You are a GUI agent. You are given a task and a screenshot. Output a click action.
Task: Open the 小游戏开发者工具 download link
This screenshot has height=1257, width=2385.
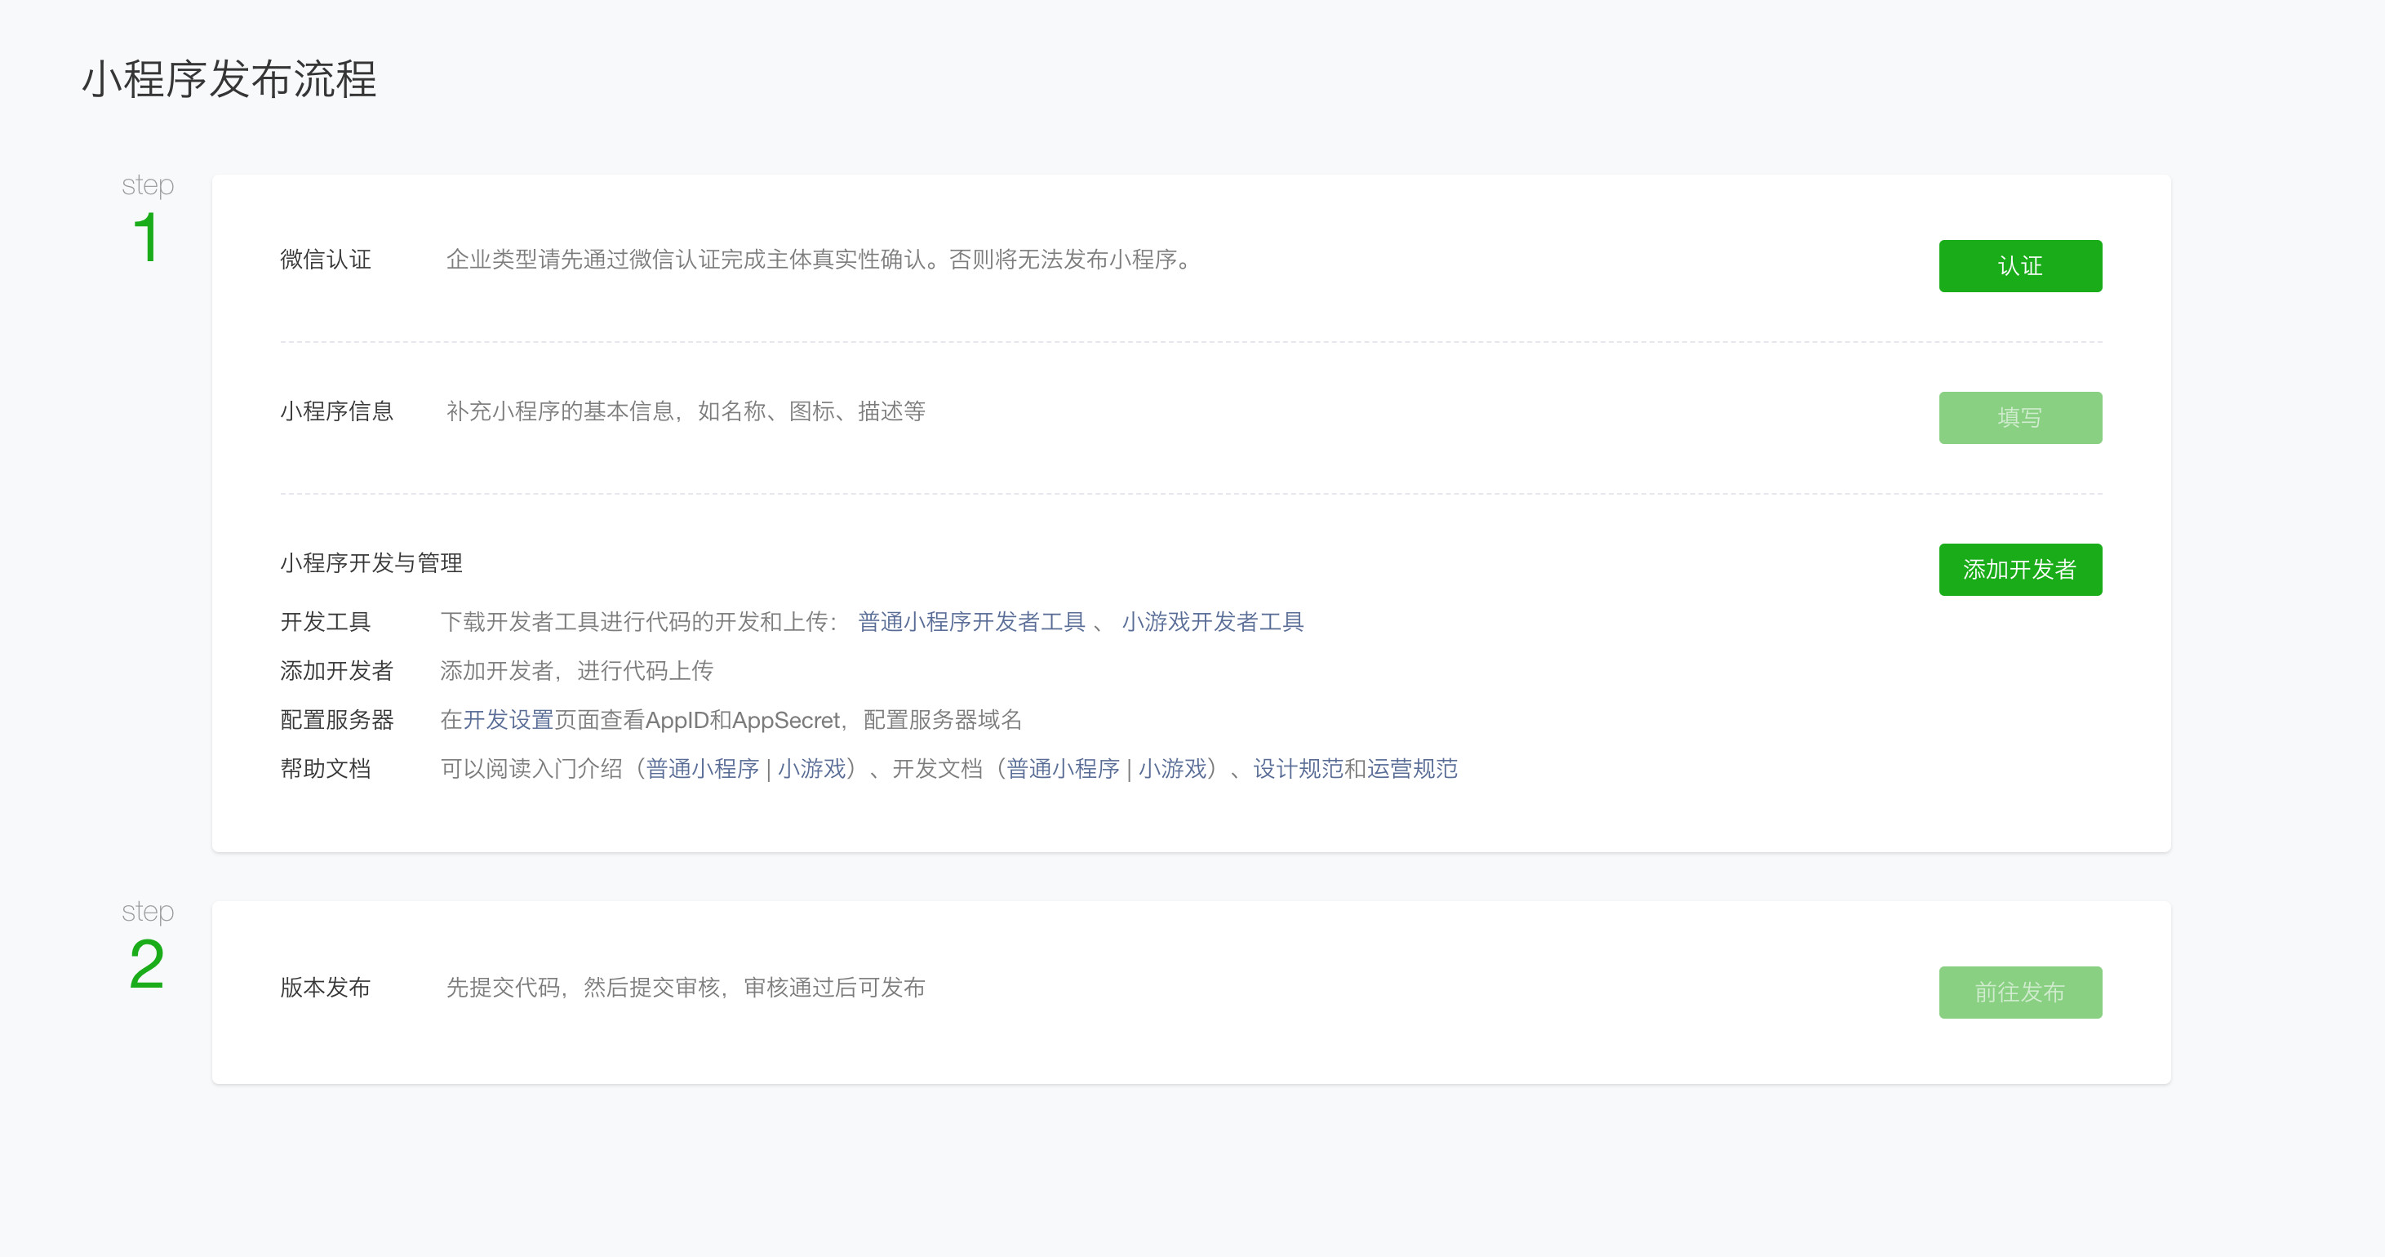[1212, 621]
